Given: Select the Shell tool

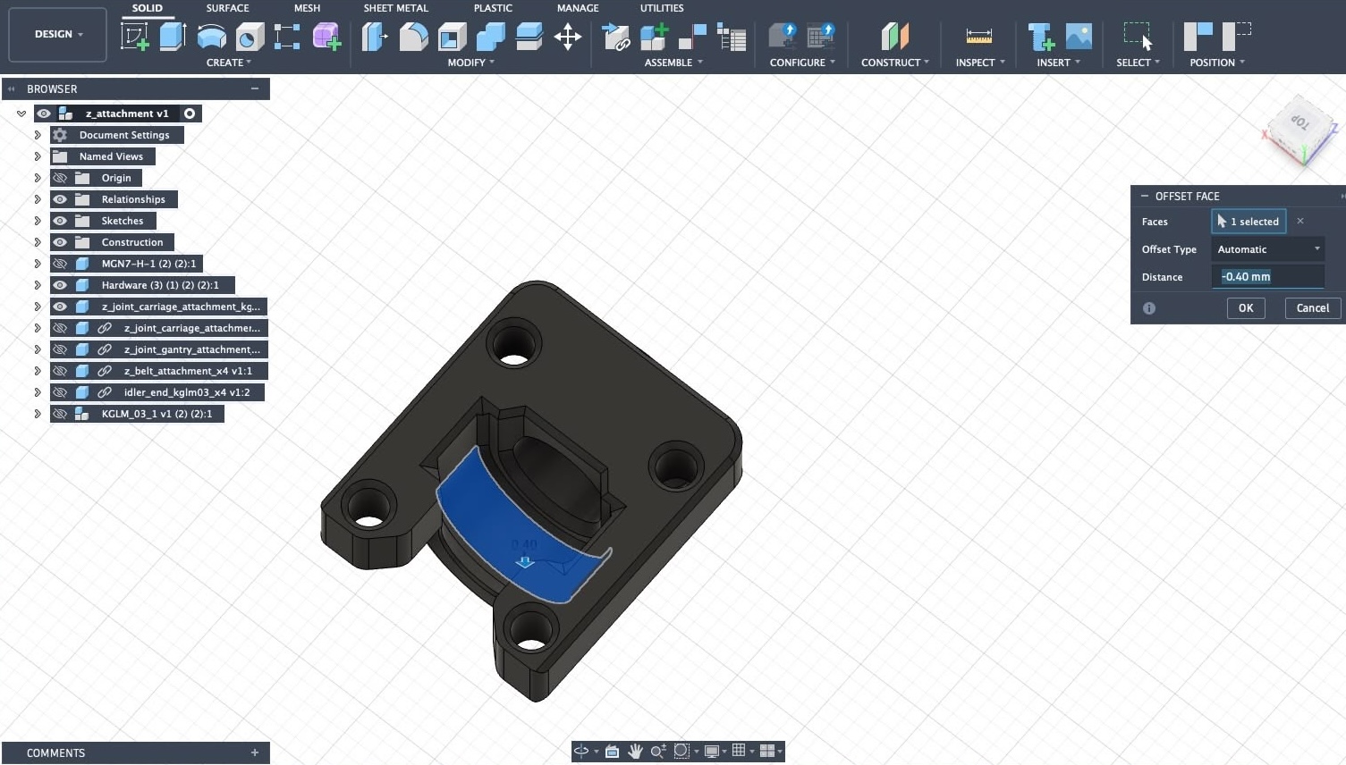Looking at the screenshot, I should pyautogui.click(x=452, y=37).
